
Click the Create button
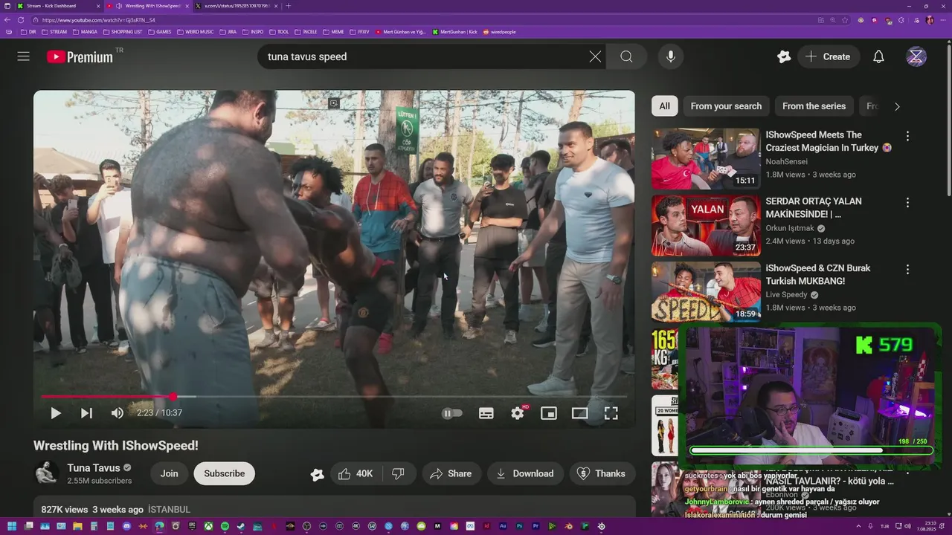coord(829,56)
